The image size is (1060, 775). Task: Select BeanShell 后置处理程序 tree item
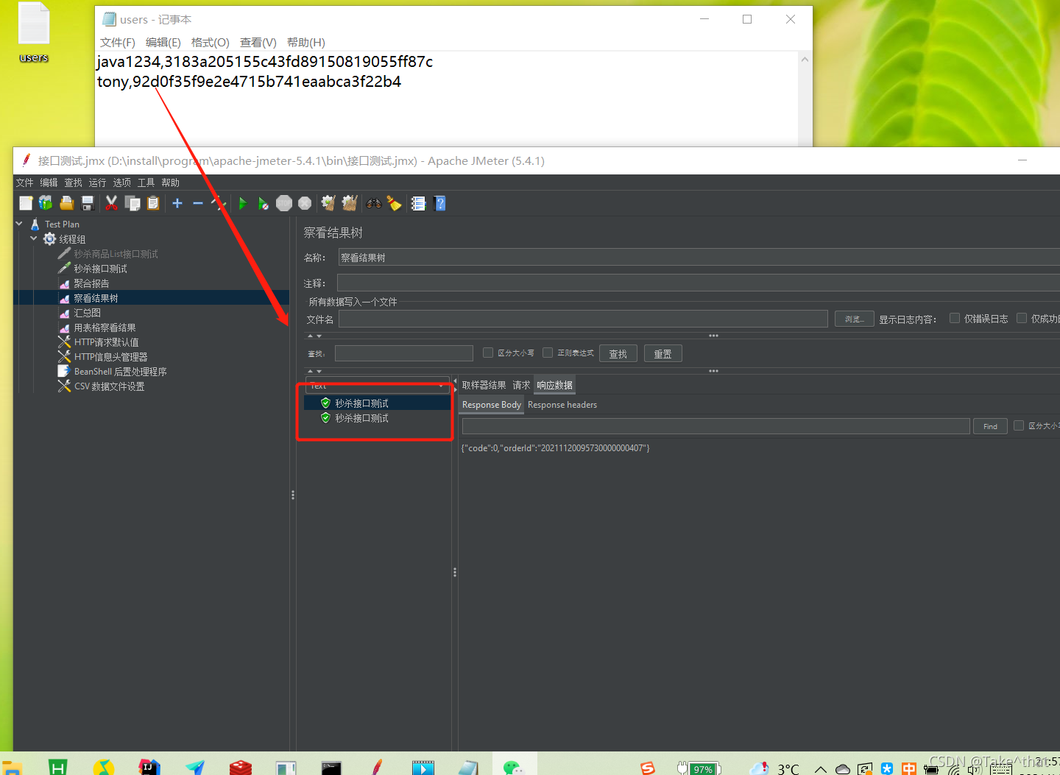click(x=120, y=372)
